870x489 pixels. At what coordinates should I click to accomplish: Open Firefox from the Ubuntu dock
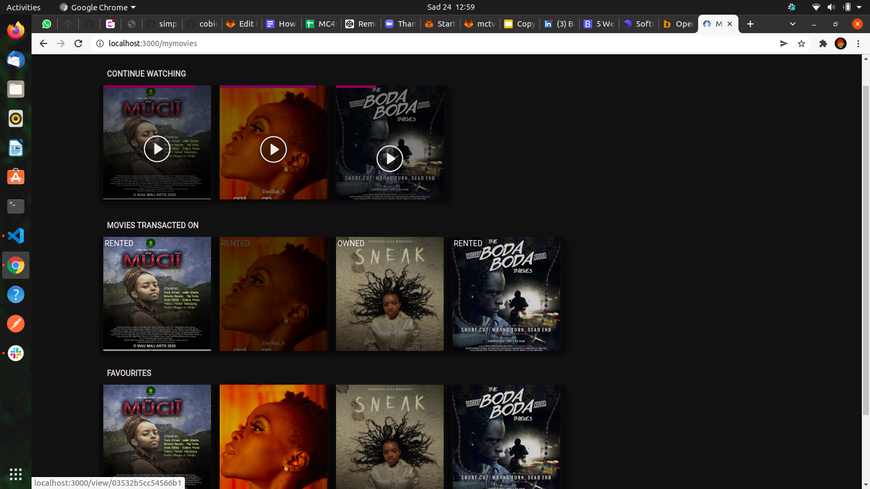tap(16, 30)
